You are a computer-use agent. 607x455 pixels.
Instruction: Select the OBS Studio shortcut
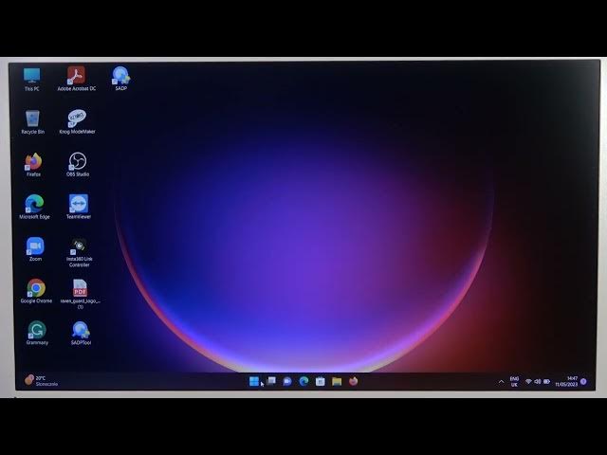[78, 164]
